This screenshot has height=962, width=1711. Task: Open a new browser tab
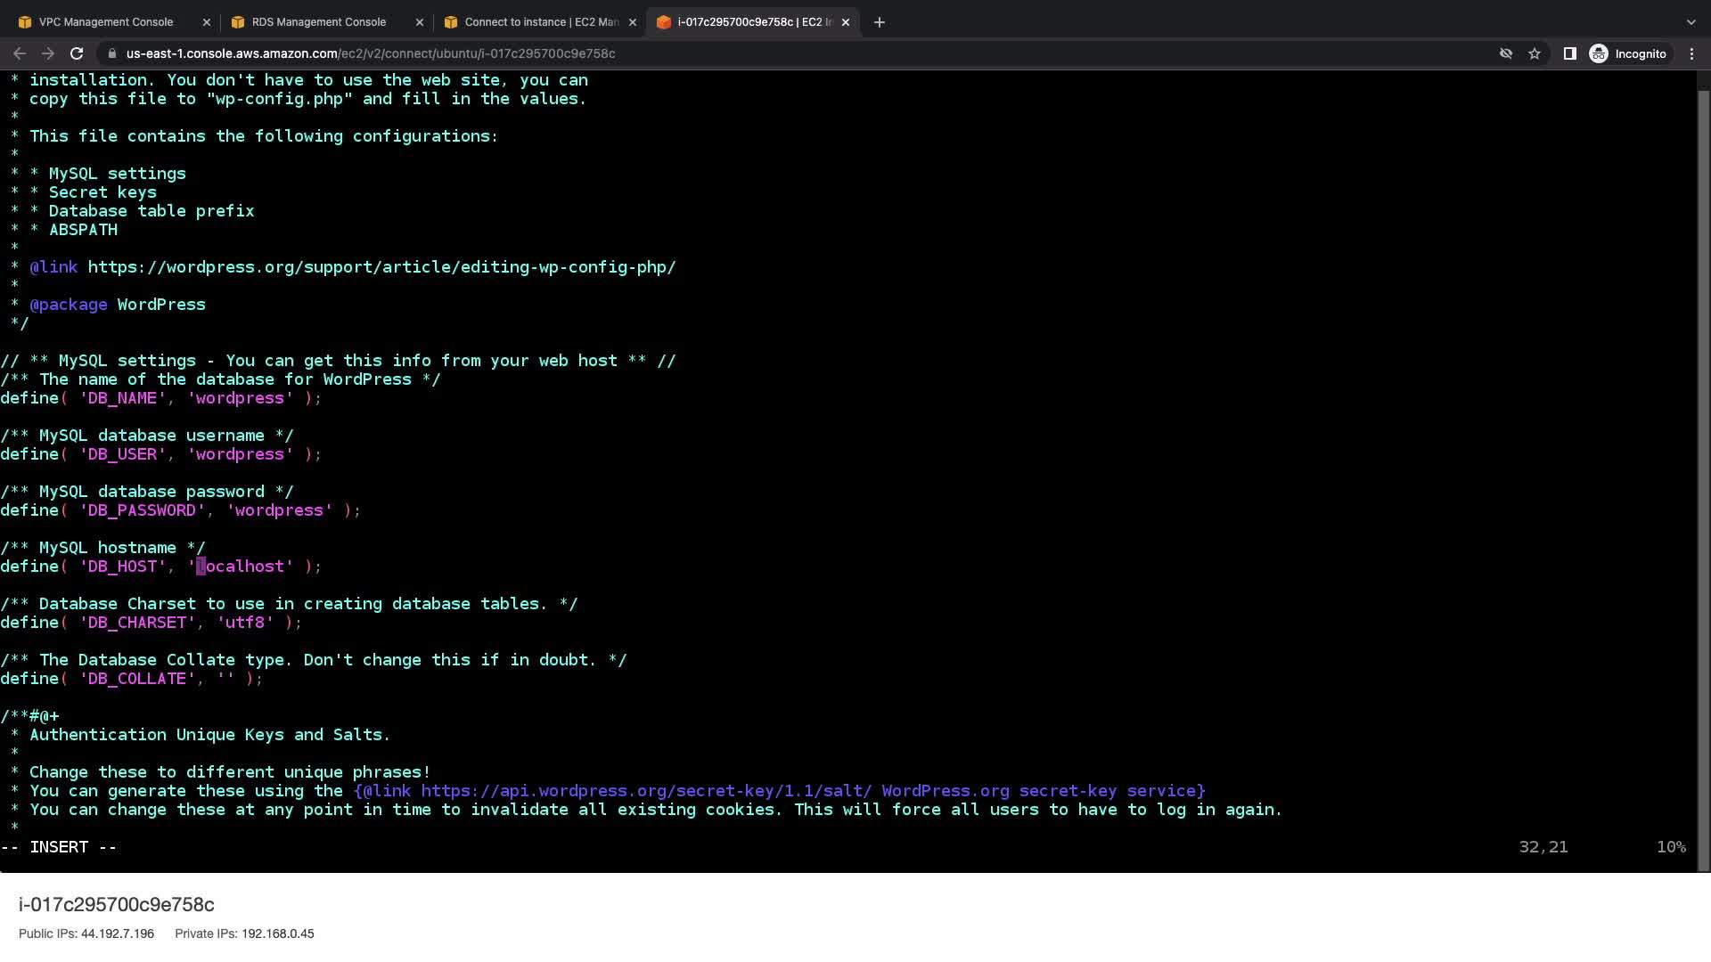(x=880, y=22)
